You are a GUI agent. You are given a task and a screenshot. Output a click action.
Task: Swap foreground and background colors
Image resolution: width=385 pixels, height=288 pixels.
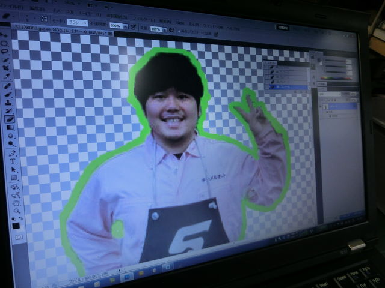(x=20, y=218)
